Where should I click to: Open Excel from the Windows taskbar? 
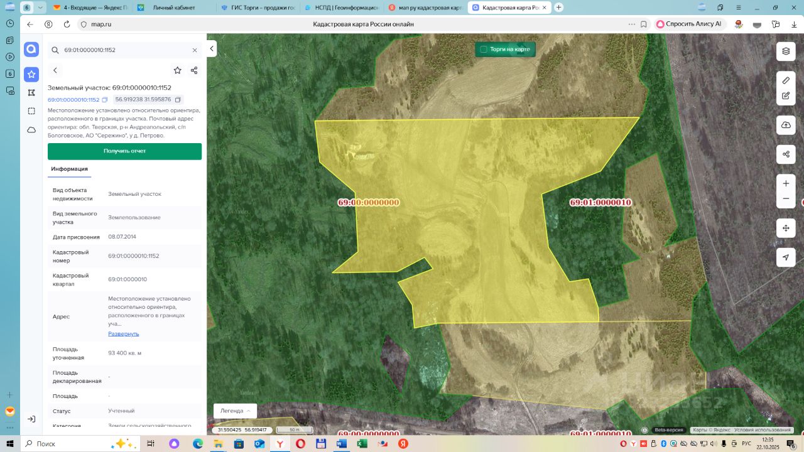[362, 443]
